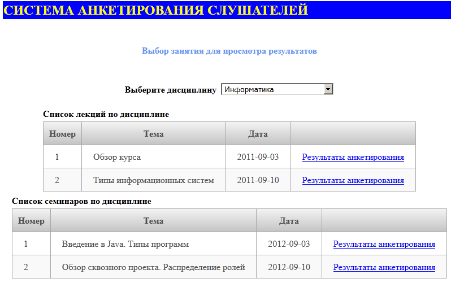The image size is (451, 283).
Task: Click number 1 in the Обзор курса row
Action: (x=57, y=156)
